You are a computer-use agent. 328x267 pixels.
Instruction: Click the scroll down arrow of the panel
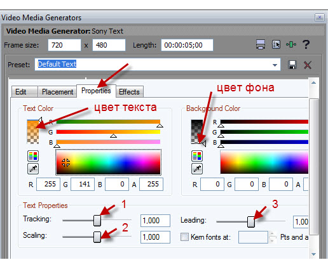pyautogui.click(x=313, y=254)
